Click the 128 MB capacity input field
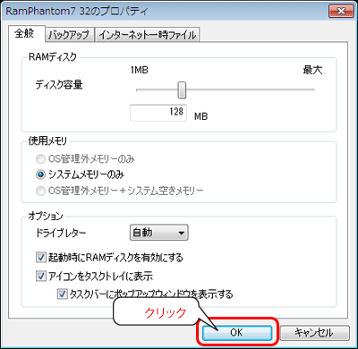This screenshot has width=358, height=349. click(x=158, y=113)
